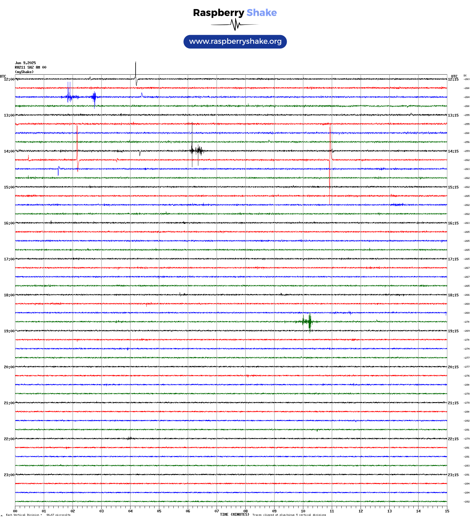Click the '20:00' row time label

[x=9, y=367]
